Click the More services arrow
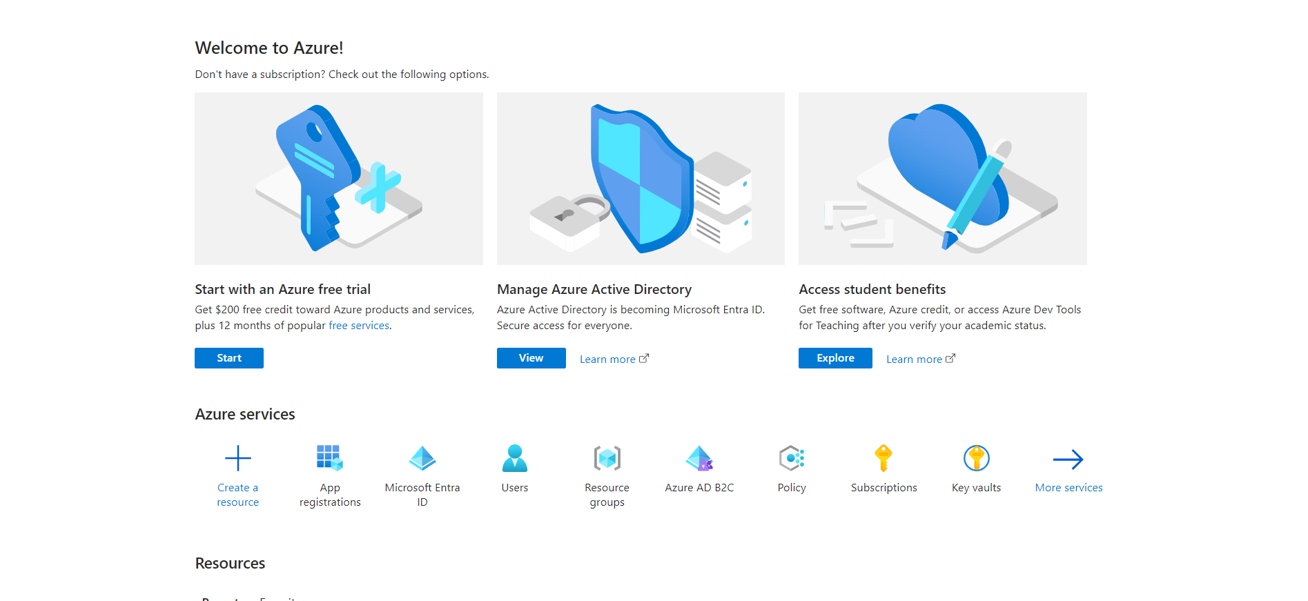This screenshot has height=601, width=1308. click(1068, 460)
